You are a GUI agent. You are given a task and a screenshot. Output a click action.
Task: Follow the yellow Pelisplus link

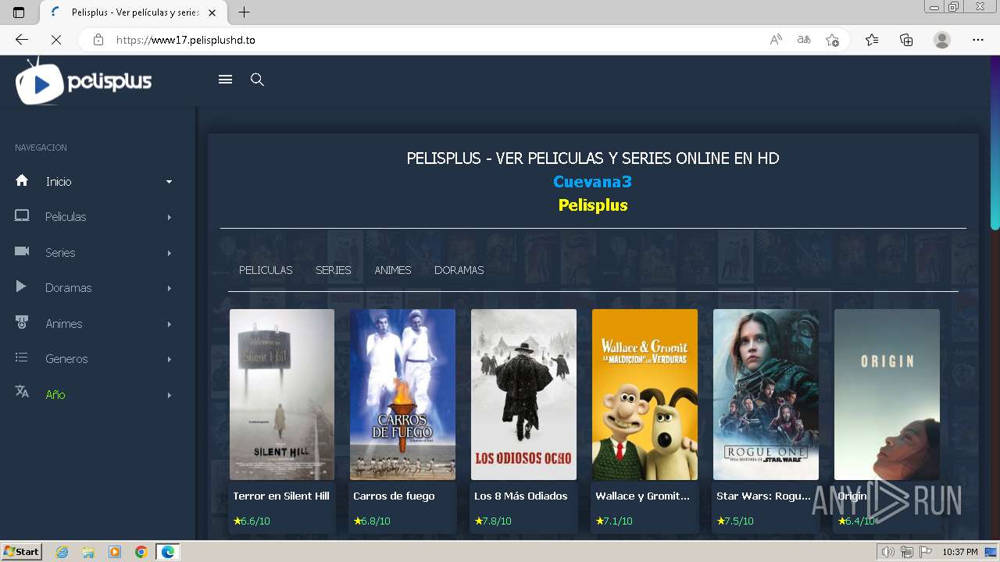(x=593, y=205)
